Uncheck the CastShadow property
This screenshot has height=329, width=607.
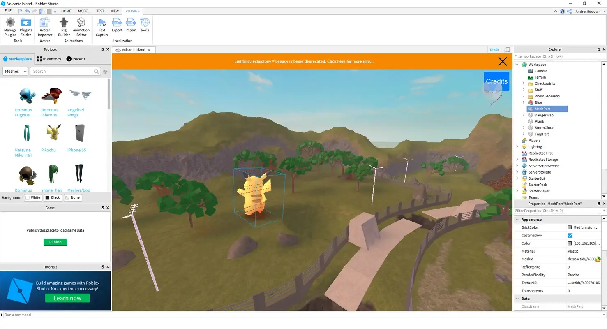click(570, 235)
